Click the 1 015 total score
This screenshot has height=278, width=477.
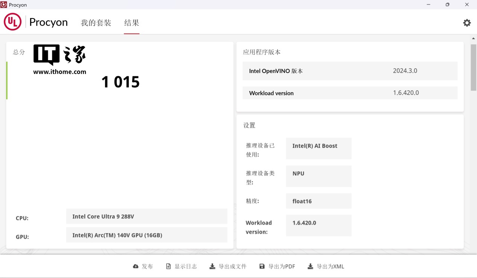point(120,82)
